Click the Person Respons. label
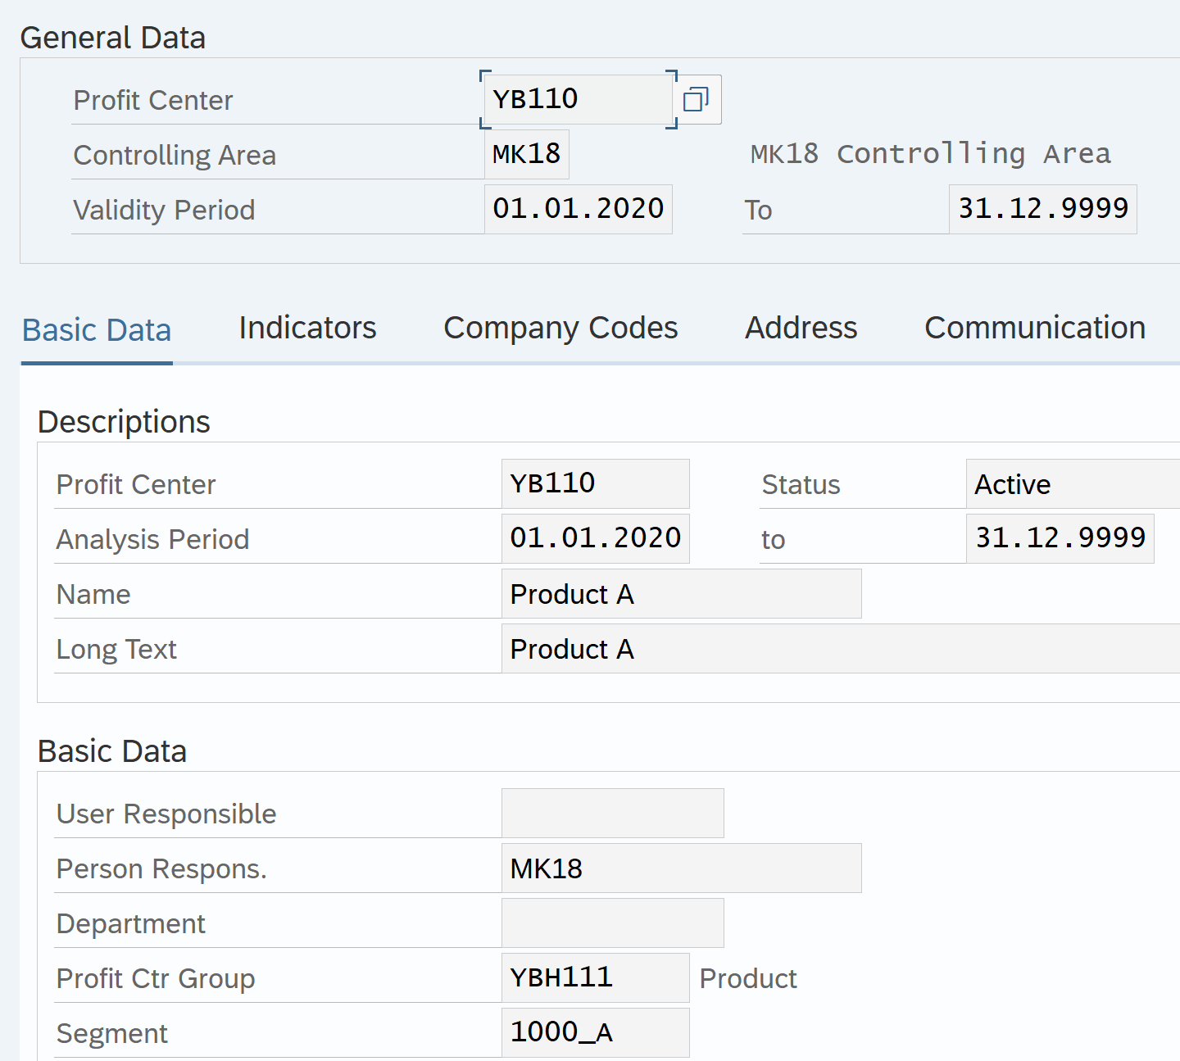 [x=161, y=868]
